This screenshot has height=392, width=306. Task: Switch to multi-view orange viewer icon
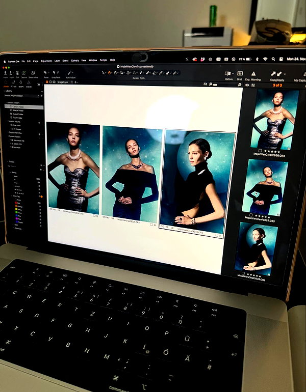tap(47, 82)
